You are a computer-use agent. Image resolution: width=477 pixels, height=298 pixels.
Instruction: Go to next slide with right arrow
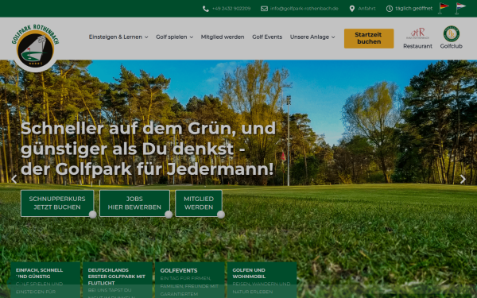pyautogui.click(x=463, y=180)
